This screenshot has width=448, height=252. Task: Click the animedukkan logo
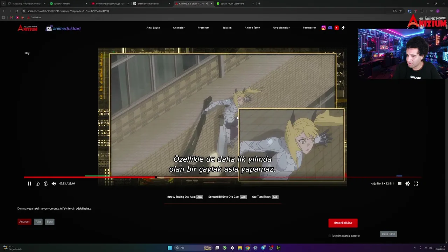coord(63,28)
